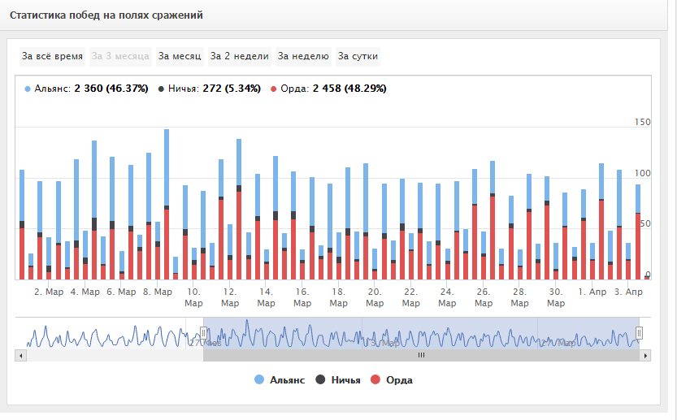Click the disabled 'За 3 месяца' button
This screenshot has height=420, width=677.
point(120,57)
